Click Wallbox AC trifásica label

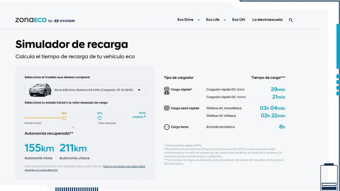[x=221, y=116]
